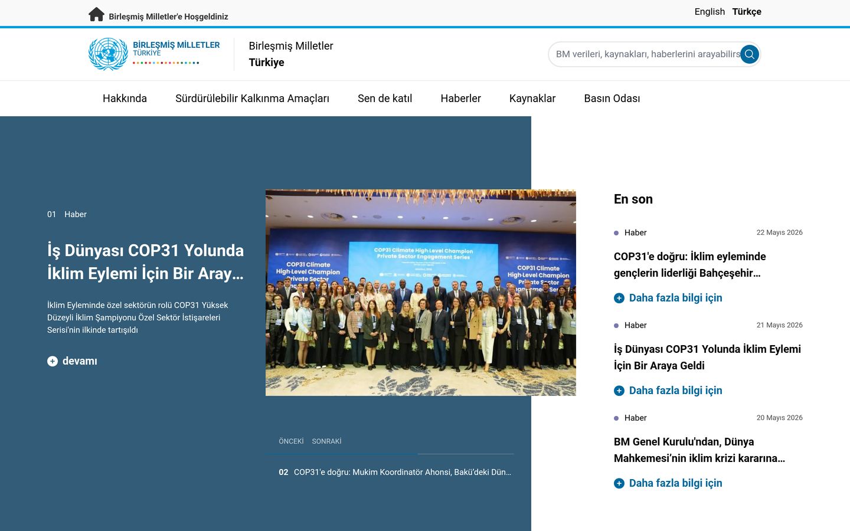The width and height of the screenshot is (850, 531).
Task: Click devamı to read more
Action: coord(80,361)
